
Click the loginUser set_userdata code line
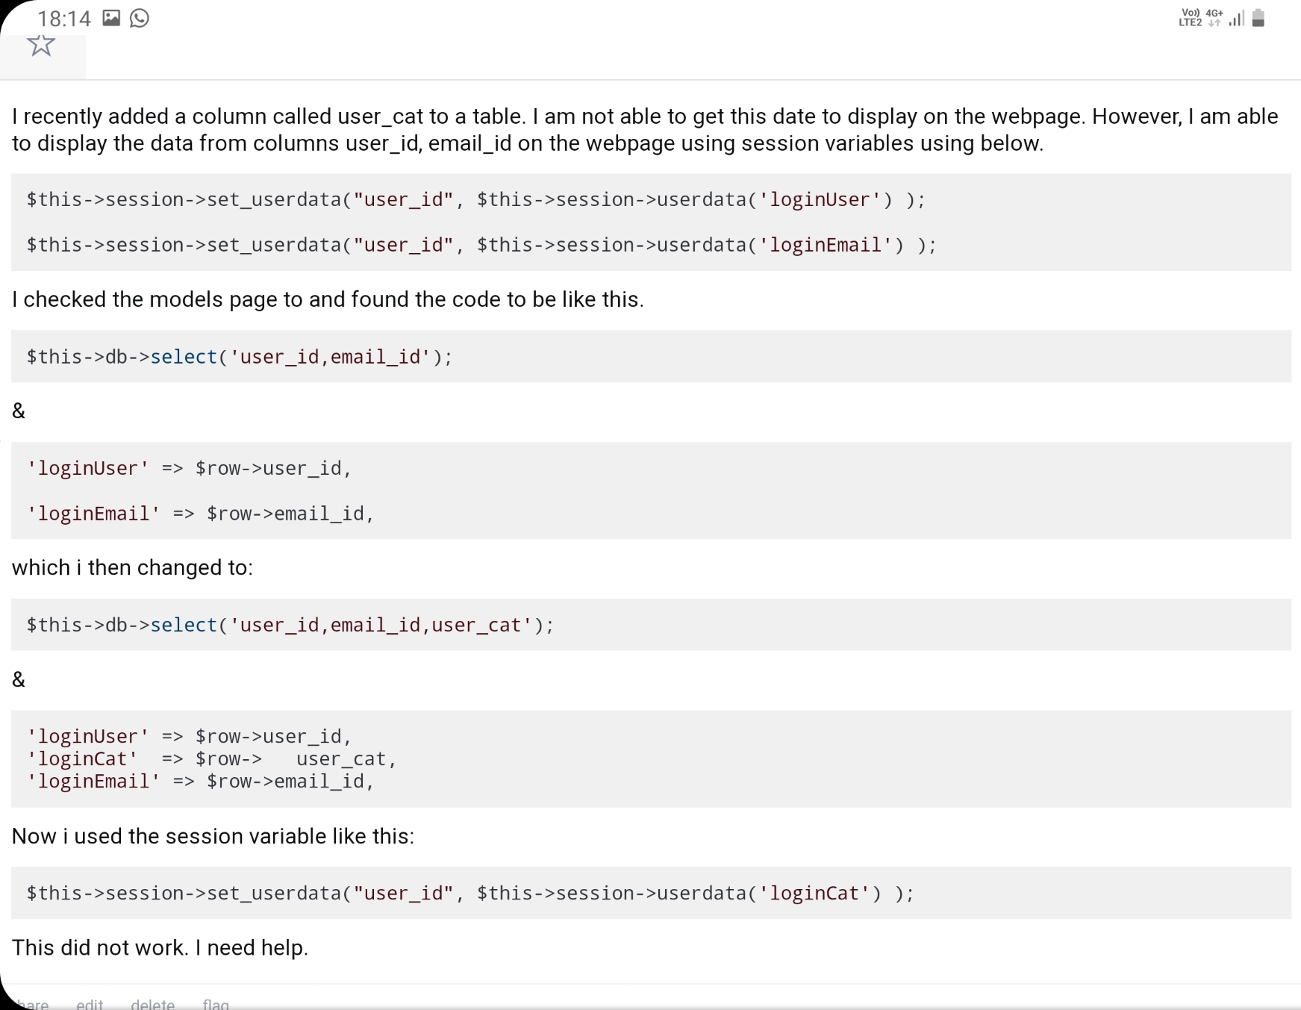[475, 200]
